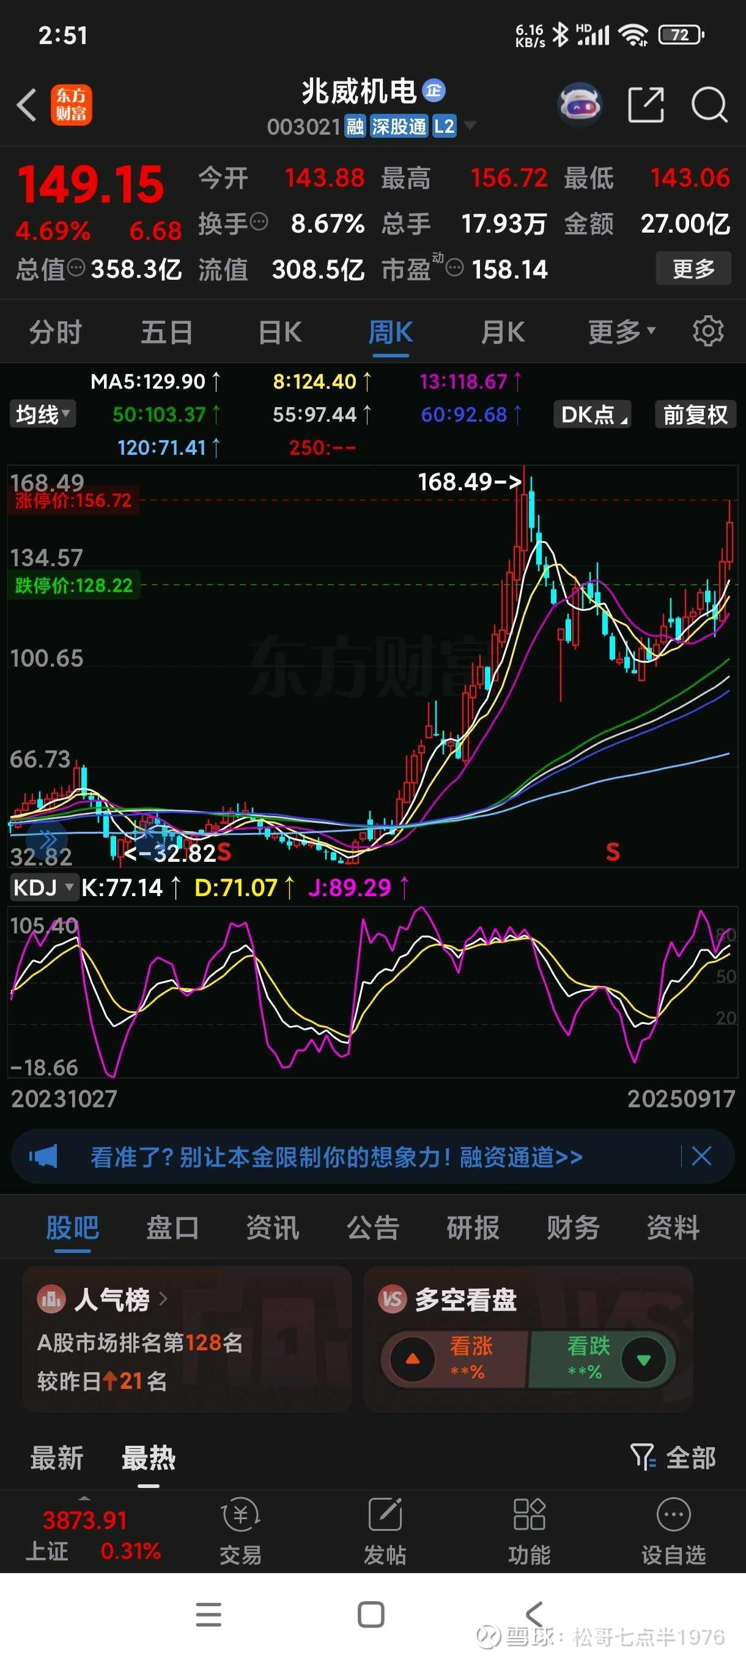The image size is (746, 1660).
Task: Tap the 融 margin badge
Action: pyautogui.click(x=355, y=126)
